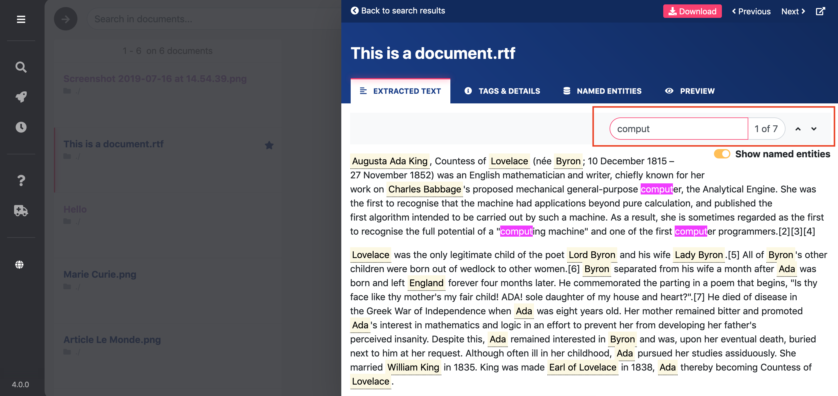Open the history clock icon
Viewport: 838px width, 396px height.
click(x=21, y=127)
